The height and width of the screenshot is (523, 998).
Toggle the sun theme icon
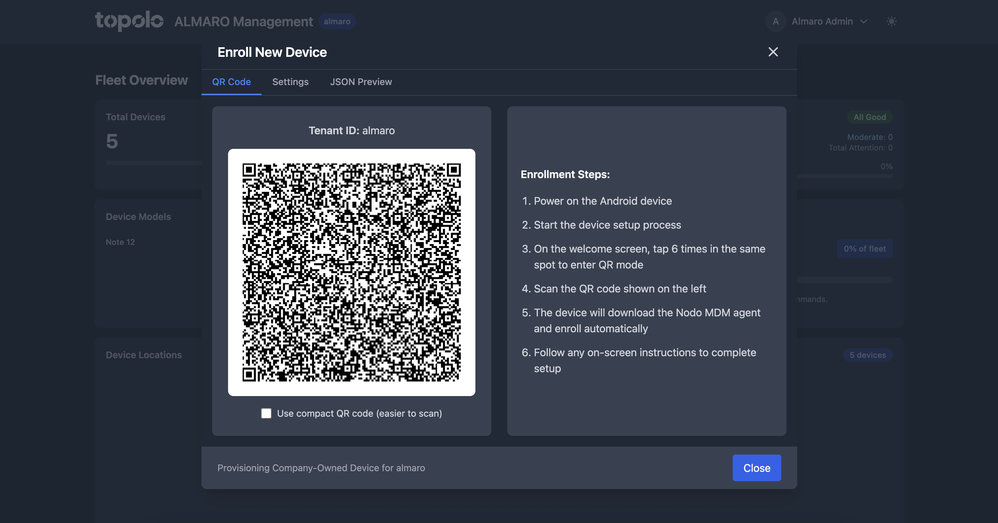click(x=892, y=21)
